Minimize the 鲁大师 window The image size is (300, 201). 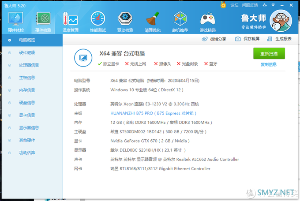pos(282,5)
